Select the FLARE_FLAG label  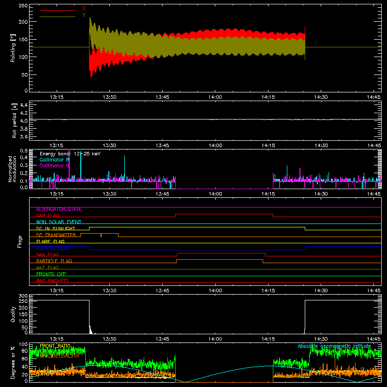(50, 241)
